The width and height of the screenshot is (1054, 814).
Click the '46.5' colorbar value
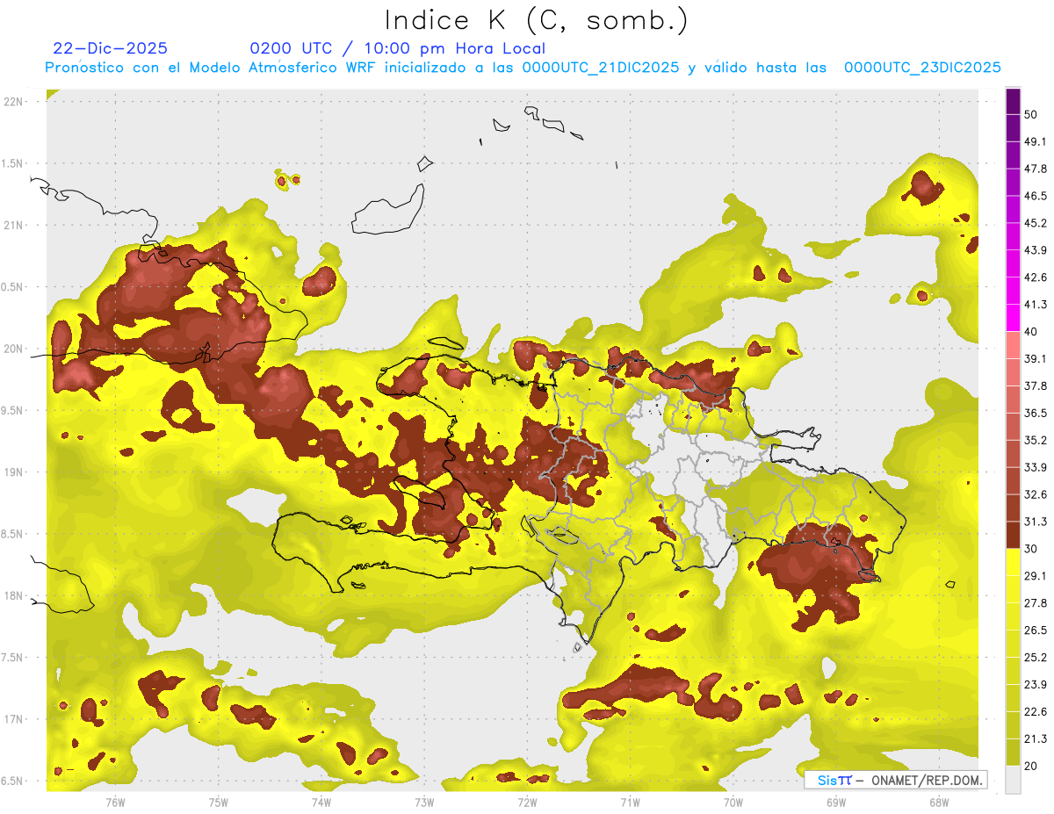point(1036,196)
